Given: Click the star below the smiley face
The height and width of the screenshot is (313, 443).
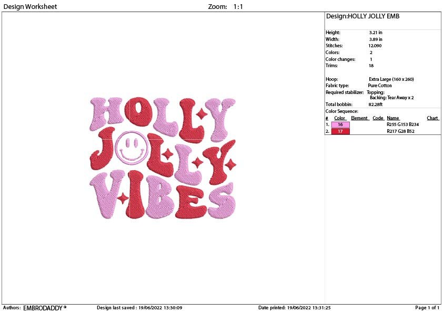Looking at the screenshot, I should (123, 199).
